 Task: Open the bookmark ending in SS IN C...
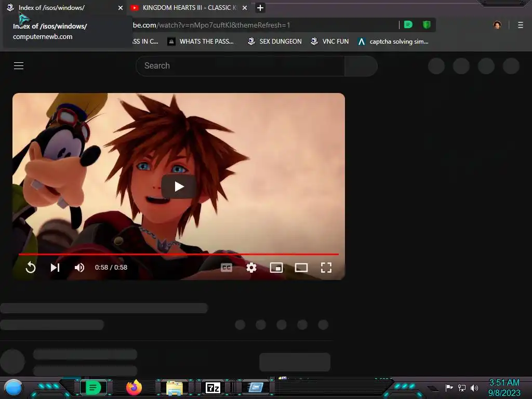click(x=145, y=42)
